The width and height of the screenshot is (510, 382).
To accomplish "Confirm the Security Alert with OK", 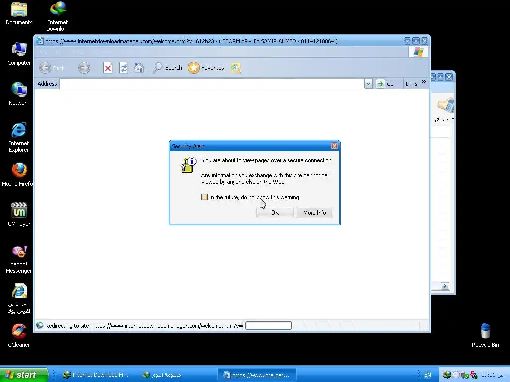I will coord(275,213).
